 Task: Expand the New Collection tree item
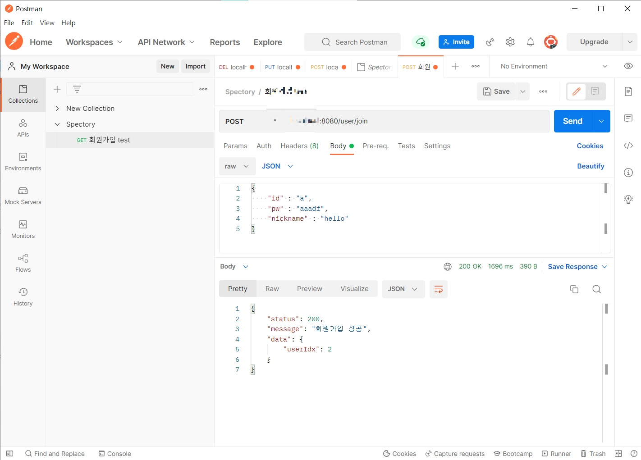point(57,109)
